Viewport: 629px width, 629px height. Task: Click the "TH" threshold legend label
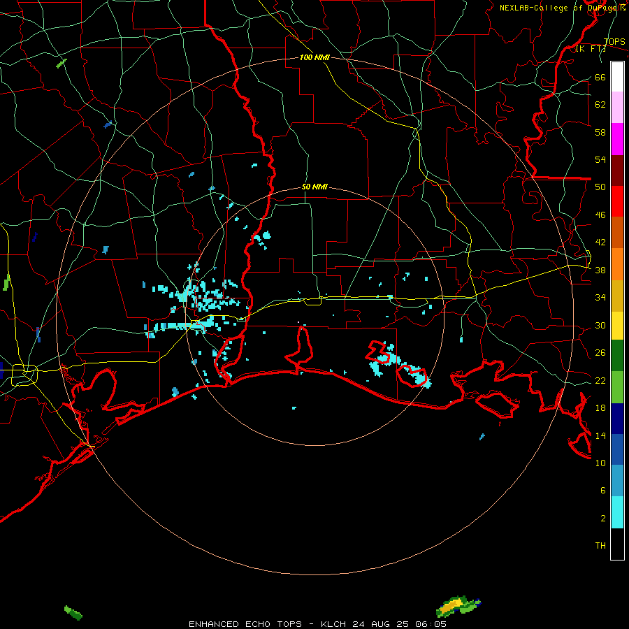(x=600, y=546)
